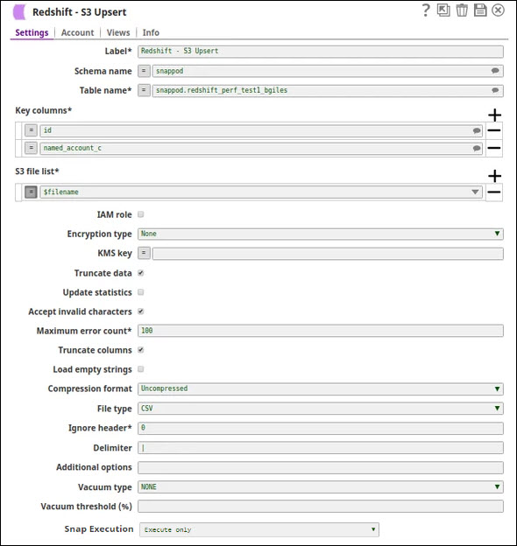Click the Delimiter input field
Viewport: 517px width, 546px height.
click(x=321, y=448)
